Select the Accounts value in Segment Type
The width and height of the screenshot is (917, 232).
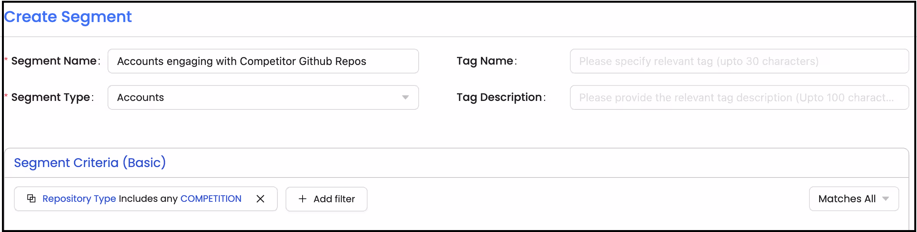[x=140, y=97]
